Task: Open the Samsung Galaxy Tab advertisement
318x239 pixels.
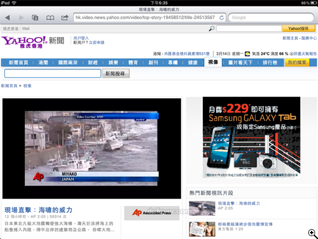Action: click(x=252, y=138)
